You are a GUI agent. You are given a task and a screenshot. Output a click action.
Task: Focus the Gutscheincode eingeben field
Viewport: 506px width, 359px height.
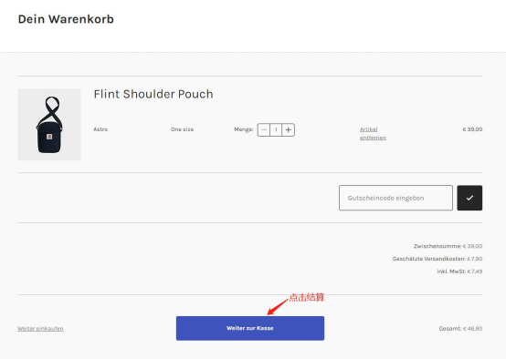(x=395, y=198)
